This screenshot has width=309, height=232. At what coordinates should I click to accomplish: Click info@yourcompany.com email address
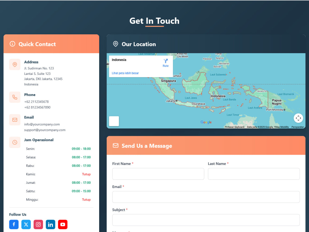pyautogui.click(x=42, y=124)
